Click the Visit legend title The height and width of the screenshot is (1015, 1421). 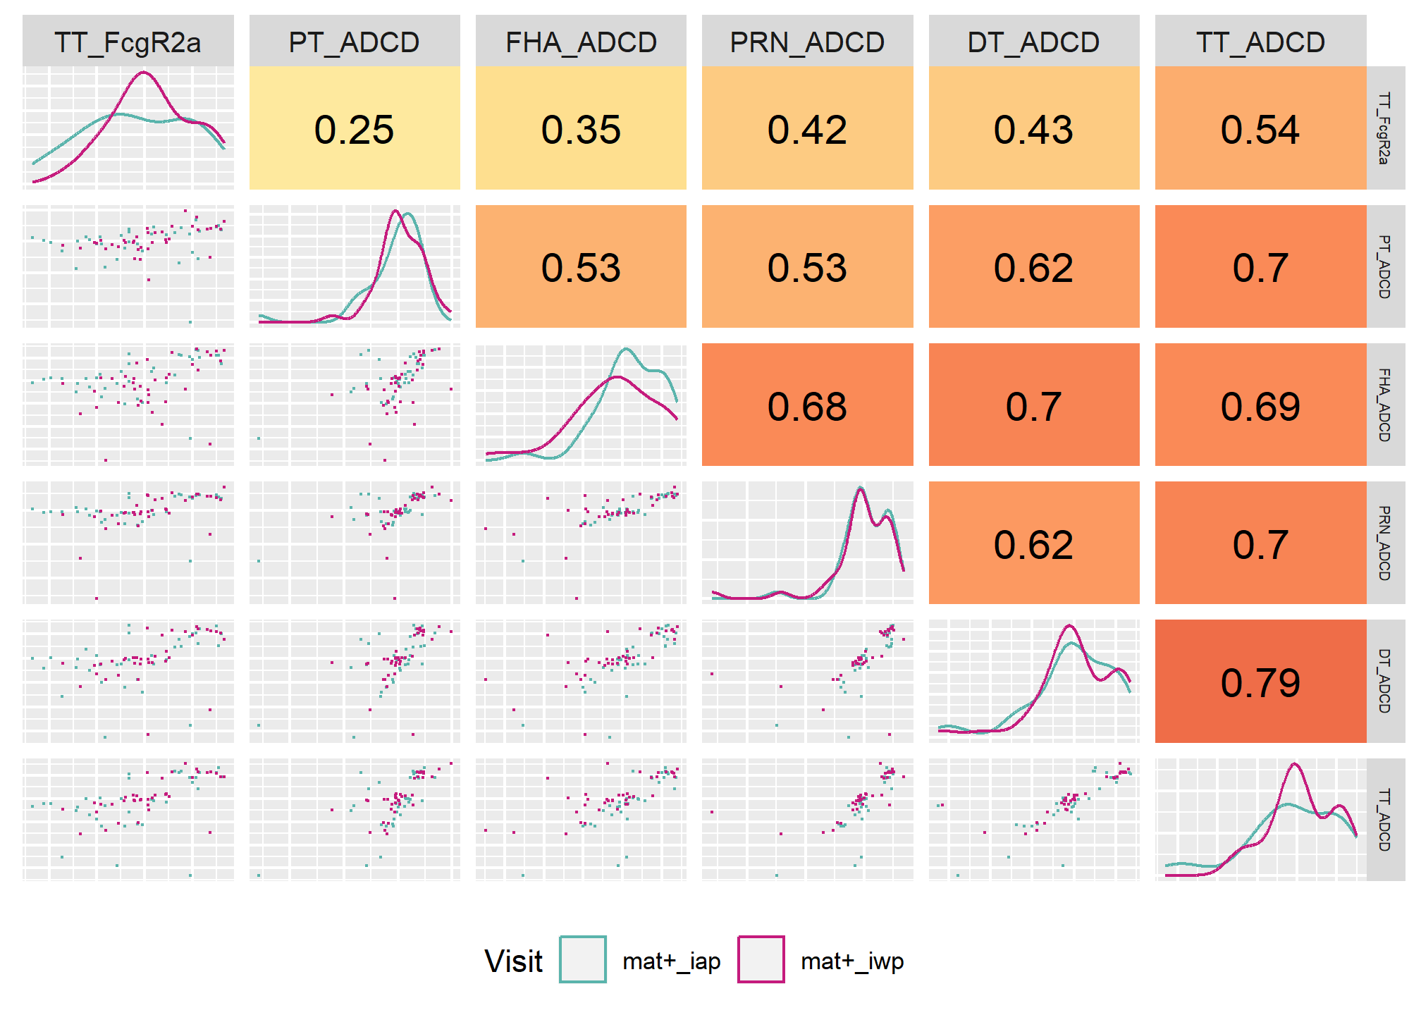[513, 961]
